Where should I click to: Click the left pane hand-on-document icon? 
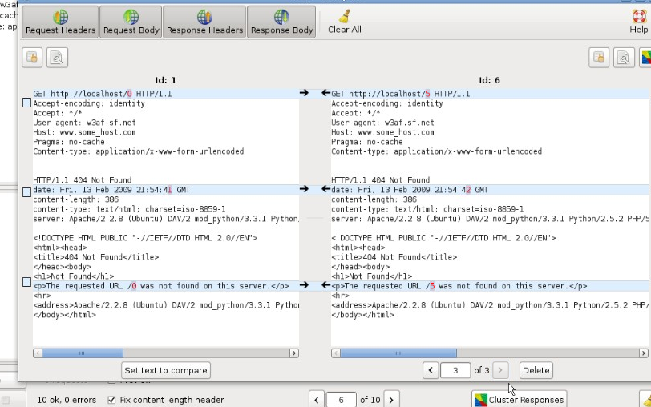click(32, 57)
